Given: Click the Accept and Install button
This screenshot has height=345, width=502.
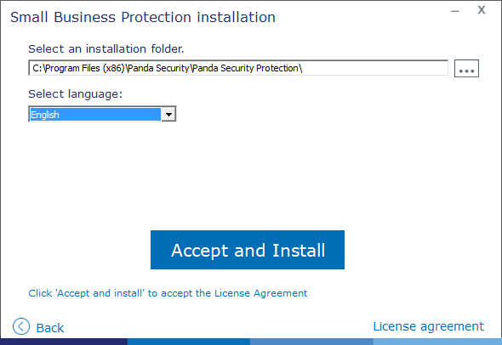Looking at the screenshot, I should click(248, 250).
